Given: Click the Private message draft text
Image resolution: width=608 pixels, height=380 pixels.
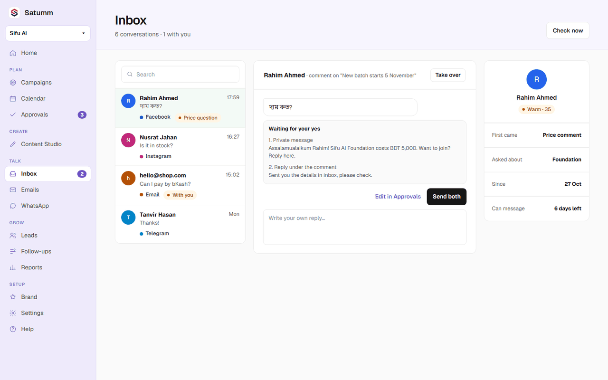Looking at the screenshot, I should 360,152.
